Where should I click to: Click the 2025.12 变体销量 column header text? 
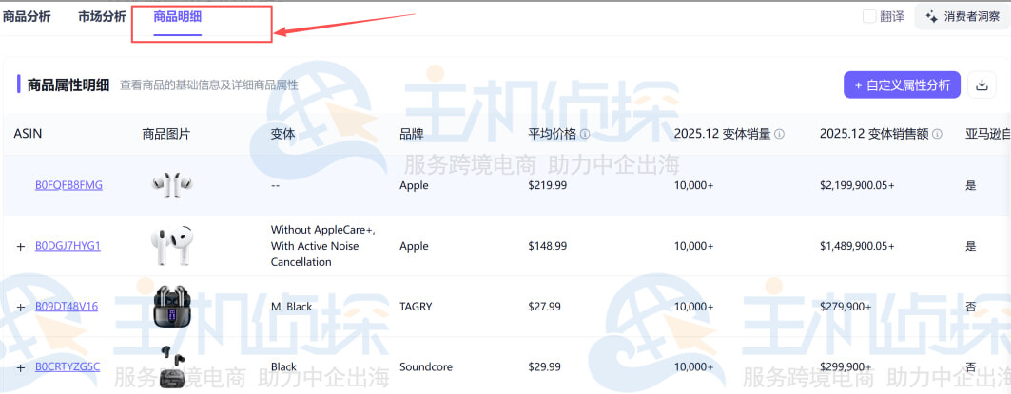tap(722, 134)
